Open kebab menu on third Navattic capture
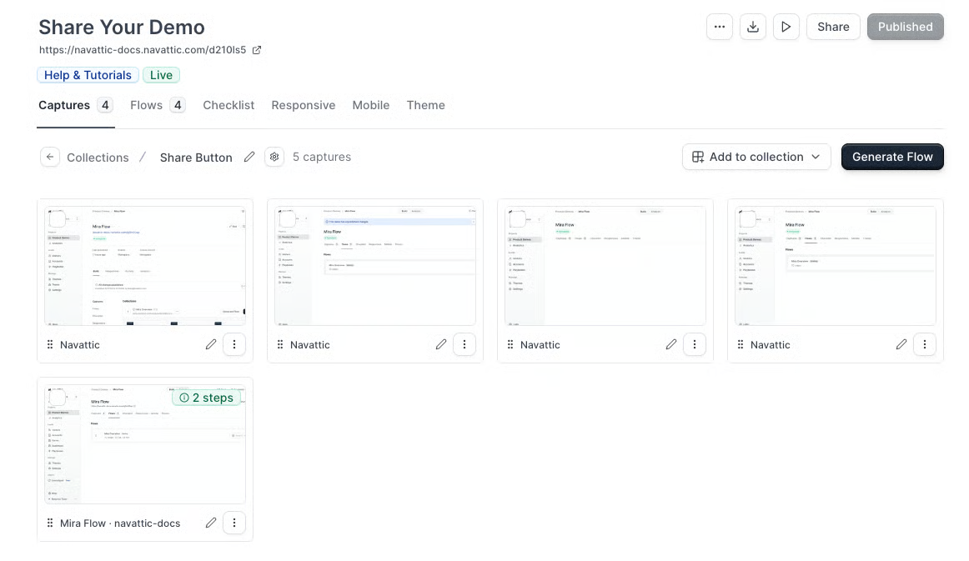The width and height of the screenshot is (969, 561). click(x=695, y=344)
